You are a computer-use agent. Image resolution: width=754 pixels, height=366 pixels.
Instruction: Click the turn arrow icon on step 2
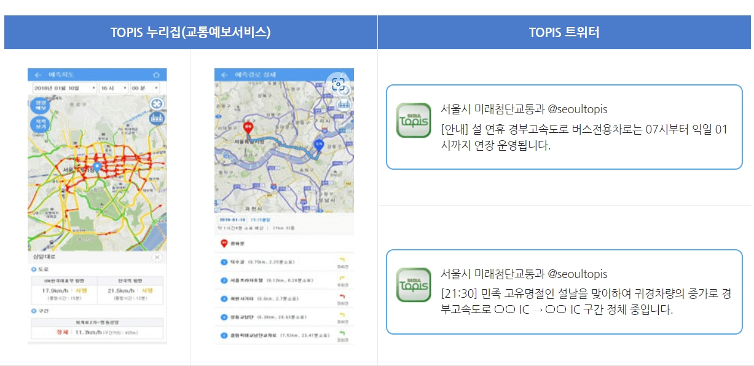pos(342,279)
